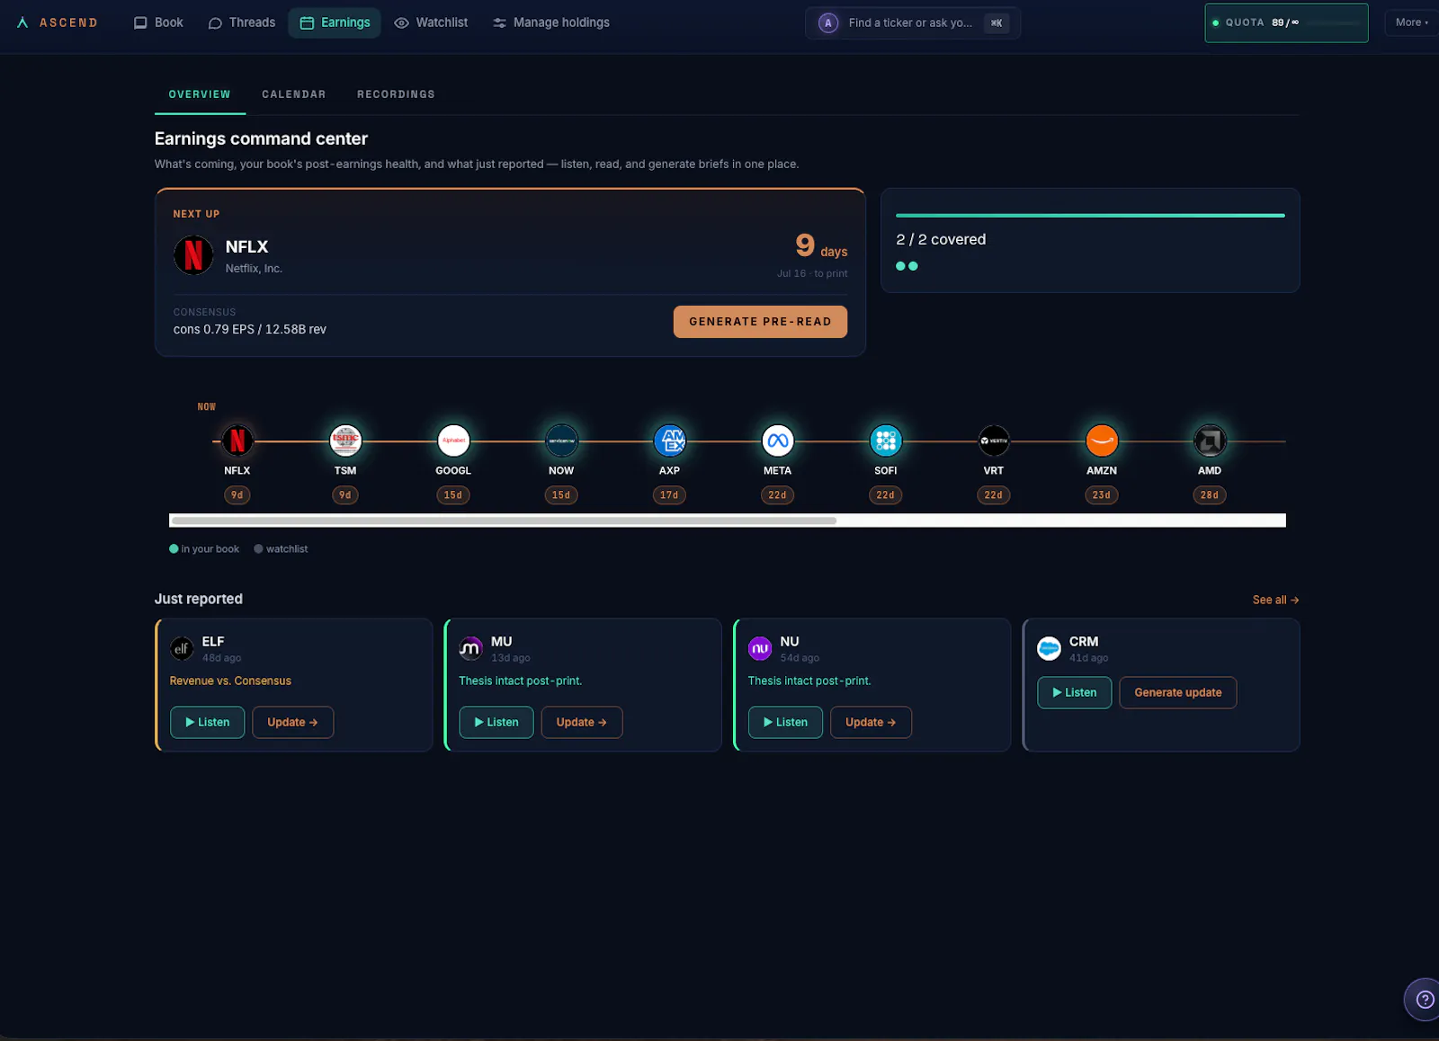The width and height of the screenshot is (1439, 1041).
Task: Select the TSM timeline logo
Action: click(x=345, y=440)
